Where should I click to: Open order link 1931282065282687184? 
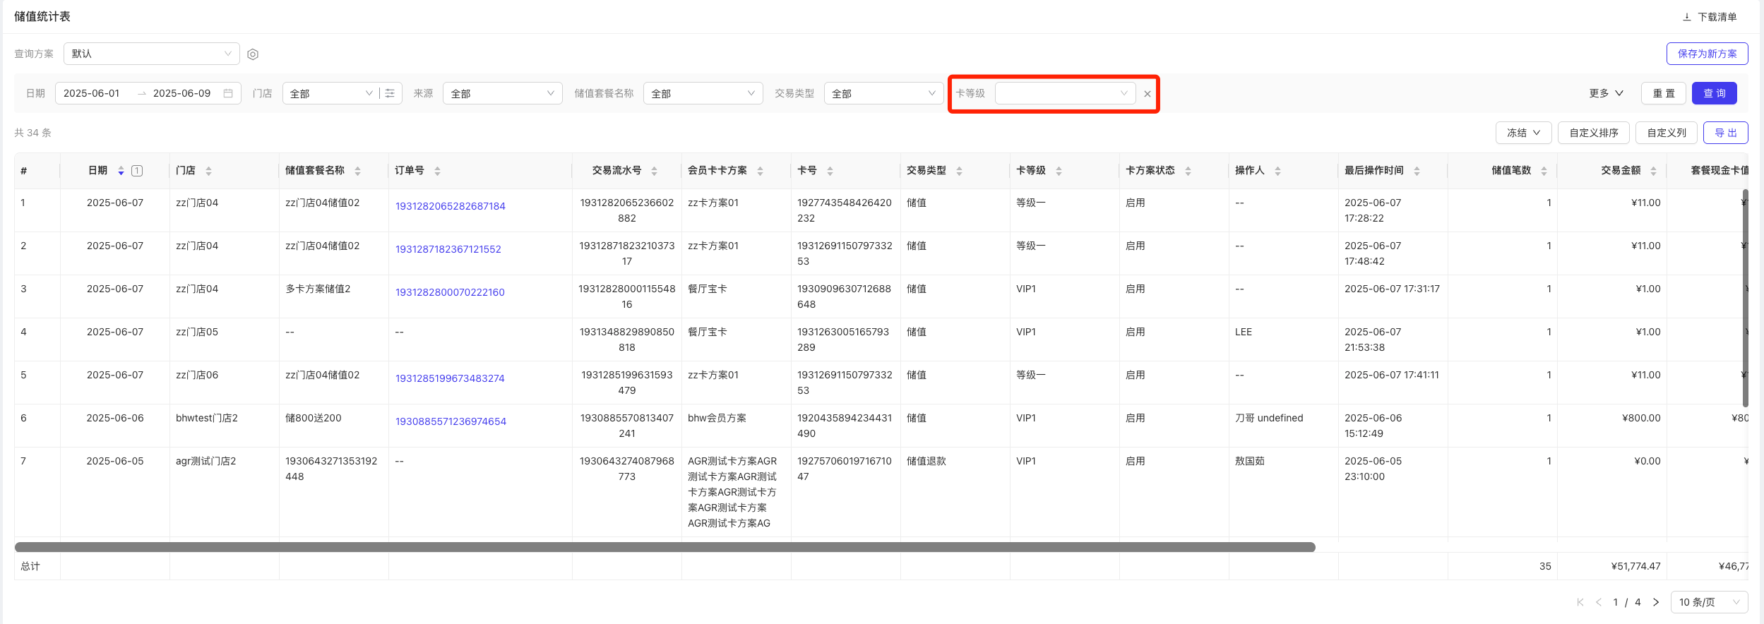tap(451, 206)
